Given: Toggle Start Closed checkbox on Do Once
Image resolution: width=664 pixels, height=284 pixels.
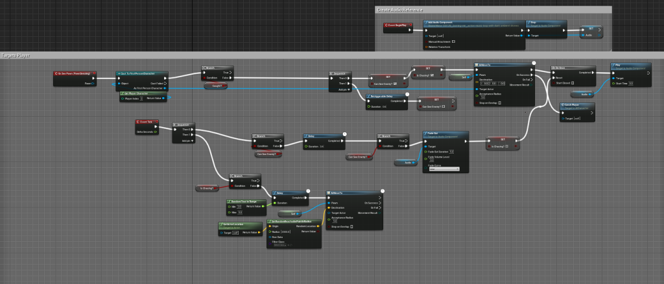Looking at the screenshot, I should point(573,83).
